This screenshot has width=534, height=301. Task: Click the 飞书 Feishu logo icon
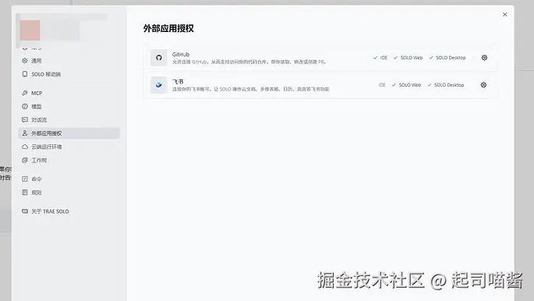(x=159, y=85)
